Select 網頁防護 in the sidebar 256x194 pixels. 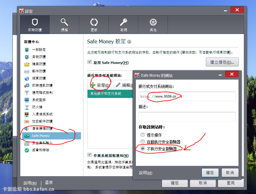click(x=39, y=78)
